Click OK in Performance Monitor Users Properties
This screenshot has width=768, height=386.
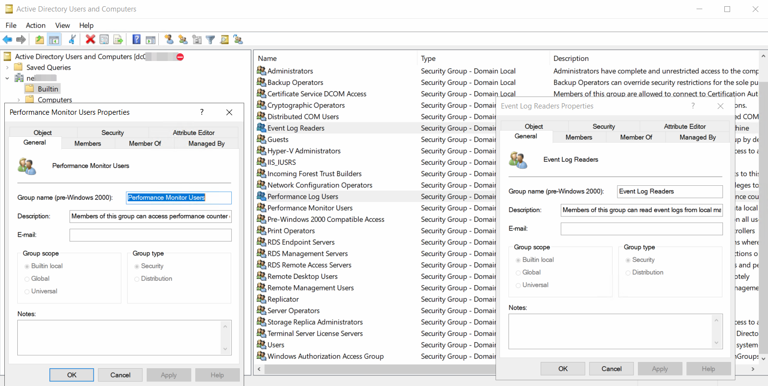coord(72,375)
